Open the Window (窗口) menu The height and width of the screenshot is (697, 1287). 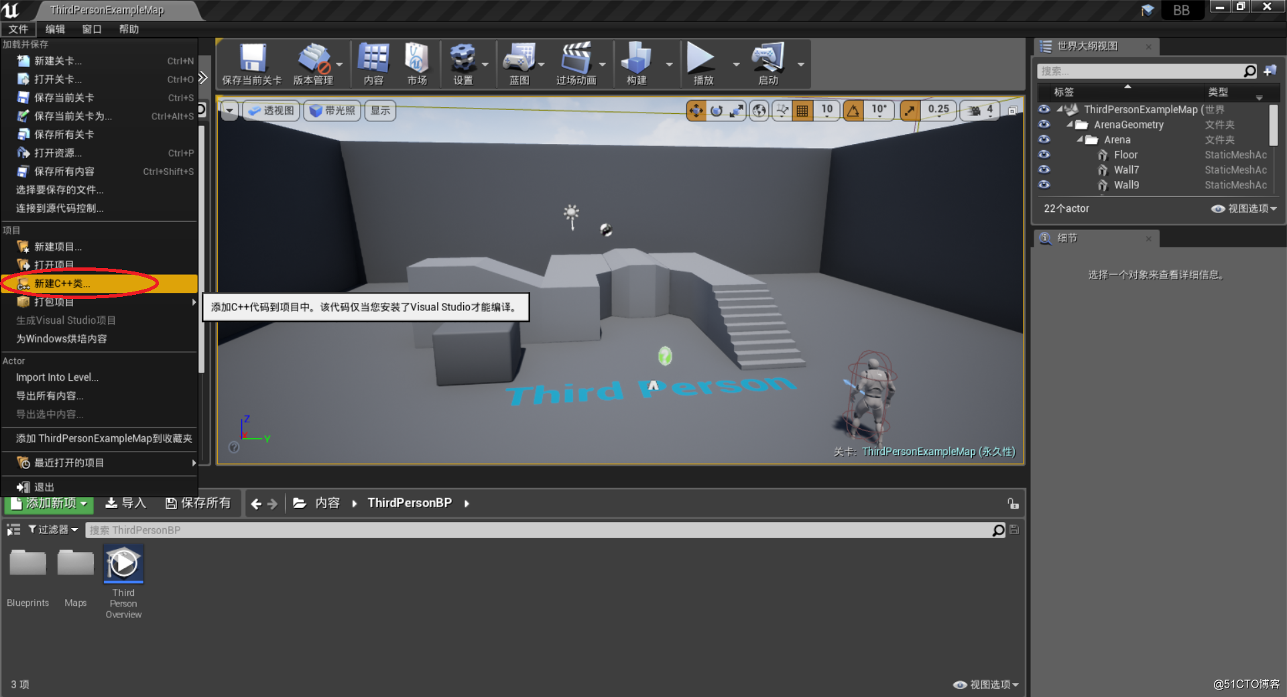pyautogui.click(x=92, y=29)
